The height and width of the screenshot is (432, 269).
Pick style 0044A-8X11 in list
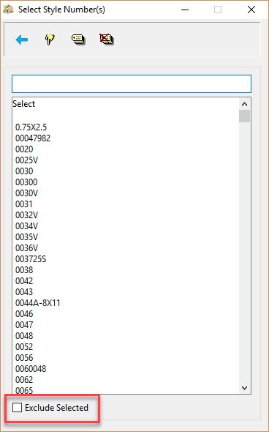coord(38,303)
